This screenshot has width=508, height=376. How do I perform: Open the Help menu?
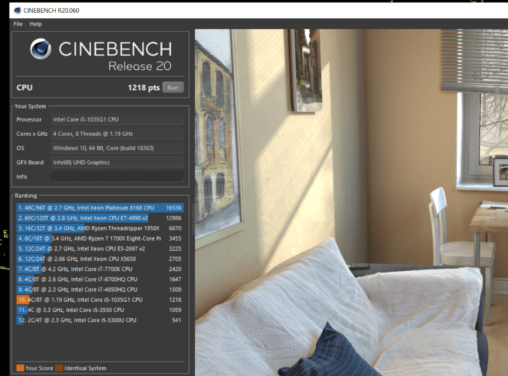36,24
